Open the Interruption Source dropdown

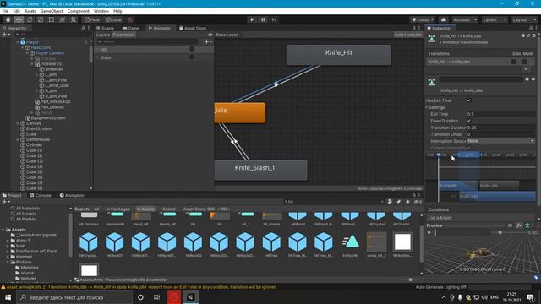(x=501, y=141)
